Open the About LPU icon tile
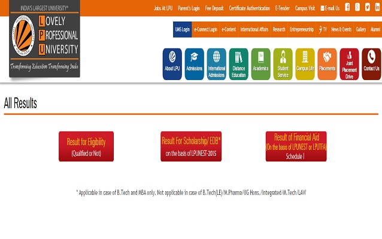The width and height of the screenshot is (382, 239). point(172,64)
